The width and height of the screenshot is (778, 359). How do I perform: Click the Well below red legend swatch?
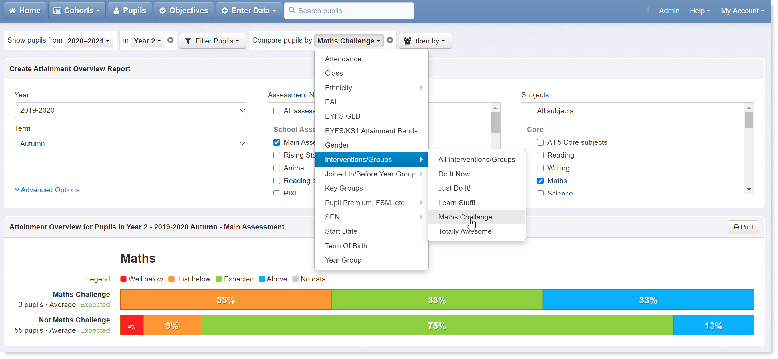click(123, 279)
